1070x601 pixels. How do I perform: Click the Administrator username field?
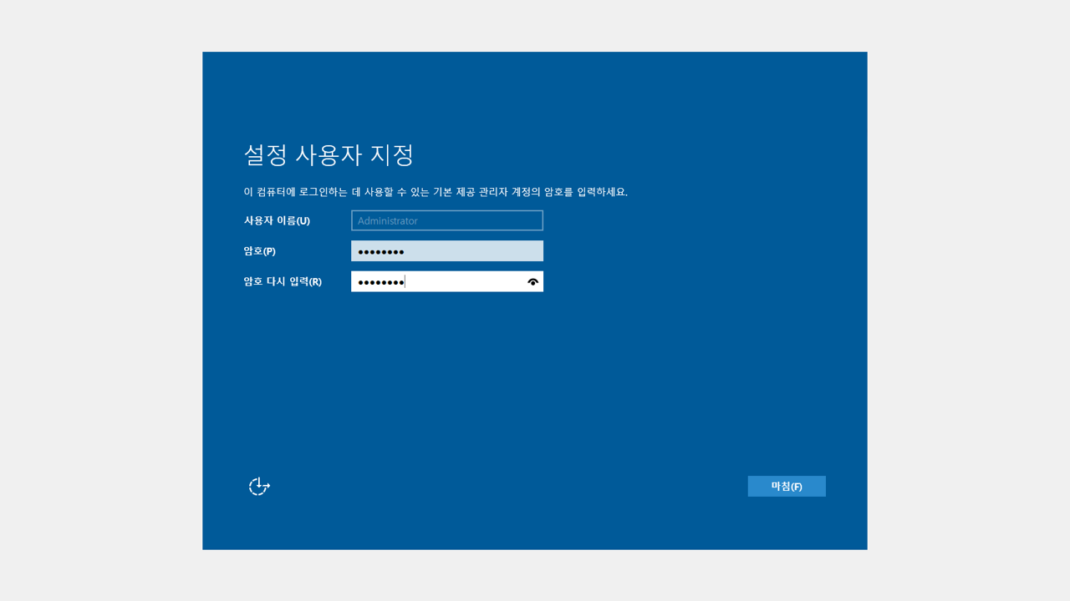(x=447, y=220)
